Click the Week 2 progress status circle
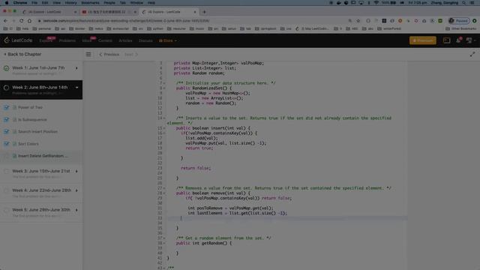The image size is (480, 270). pyautogui.click(x=6, y=88)
